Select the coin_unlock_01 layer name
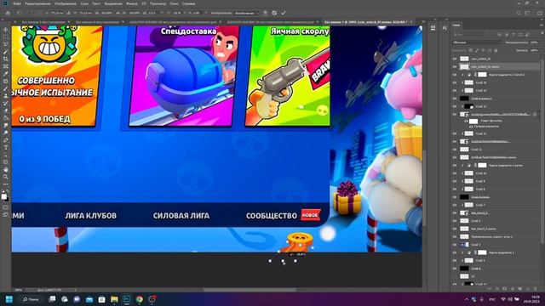This screenshot has width=545, height=306. pyautogui.click(x=480, y=59)
